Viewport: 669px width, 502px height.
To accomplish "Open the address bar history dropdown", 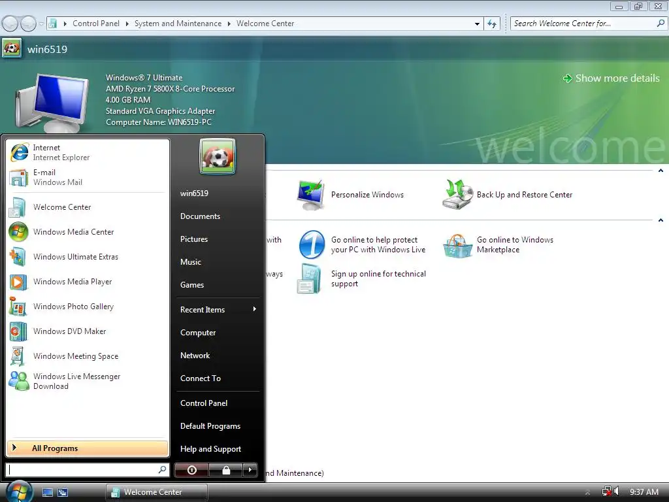I will point(477,24).
